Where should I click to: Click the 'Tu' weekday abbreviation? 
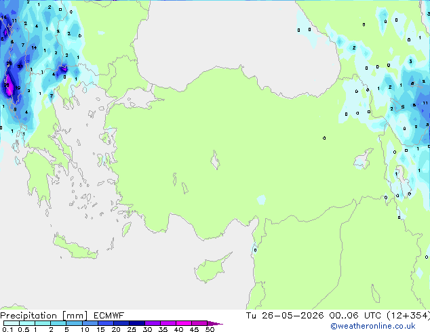point(251,316)
